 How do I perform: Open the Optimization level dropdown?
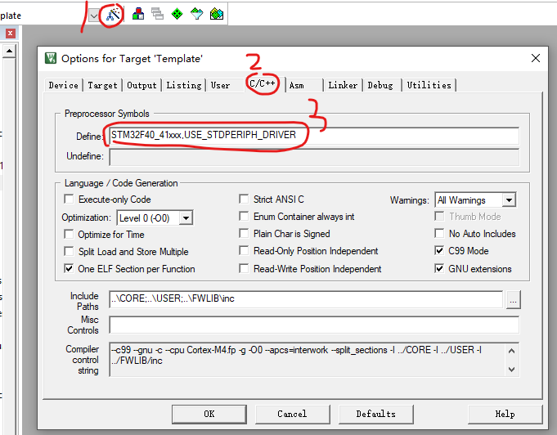point(186,217)
